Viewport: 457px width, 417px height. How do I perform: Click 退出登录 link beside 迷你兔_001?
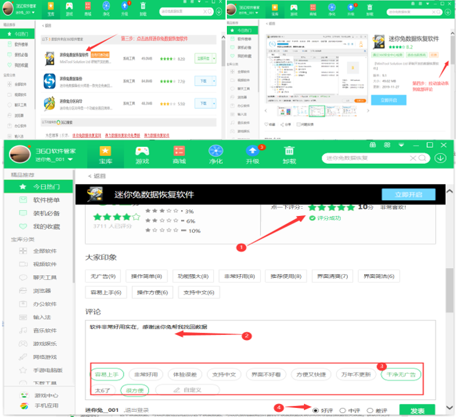[137, 410]
